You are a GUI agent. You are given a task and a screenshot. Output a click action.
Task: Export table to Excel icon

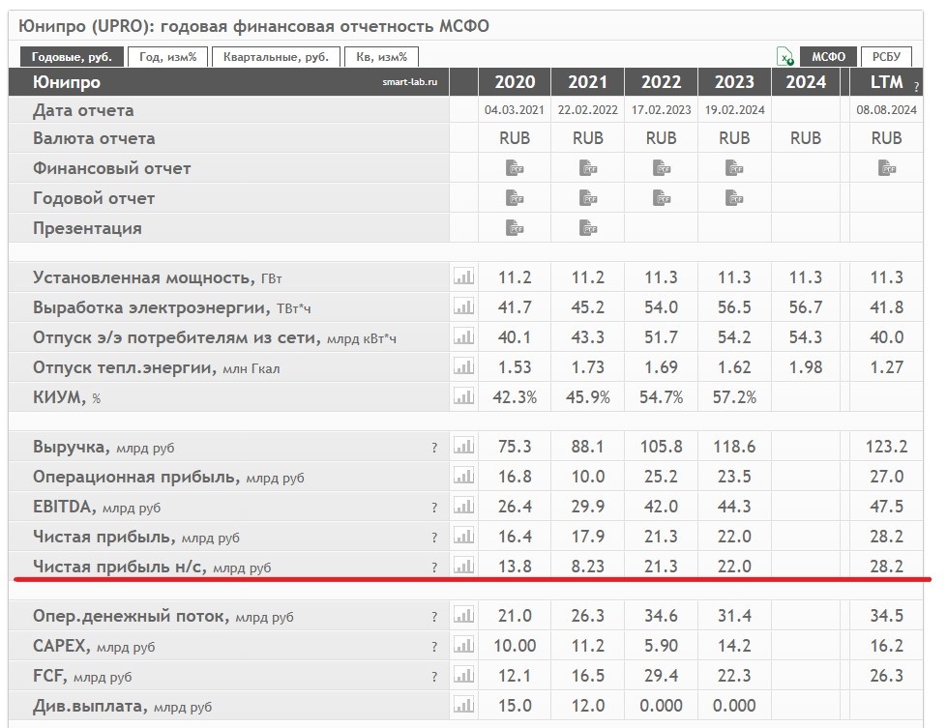point(785,57)
